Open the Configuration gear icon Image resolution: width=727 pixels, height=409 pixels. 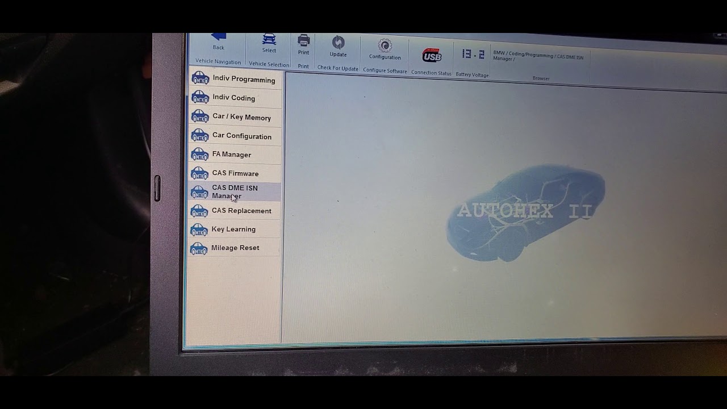(x=385, y=46)
